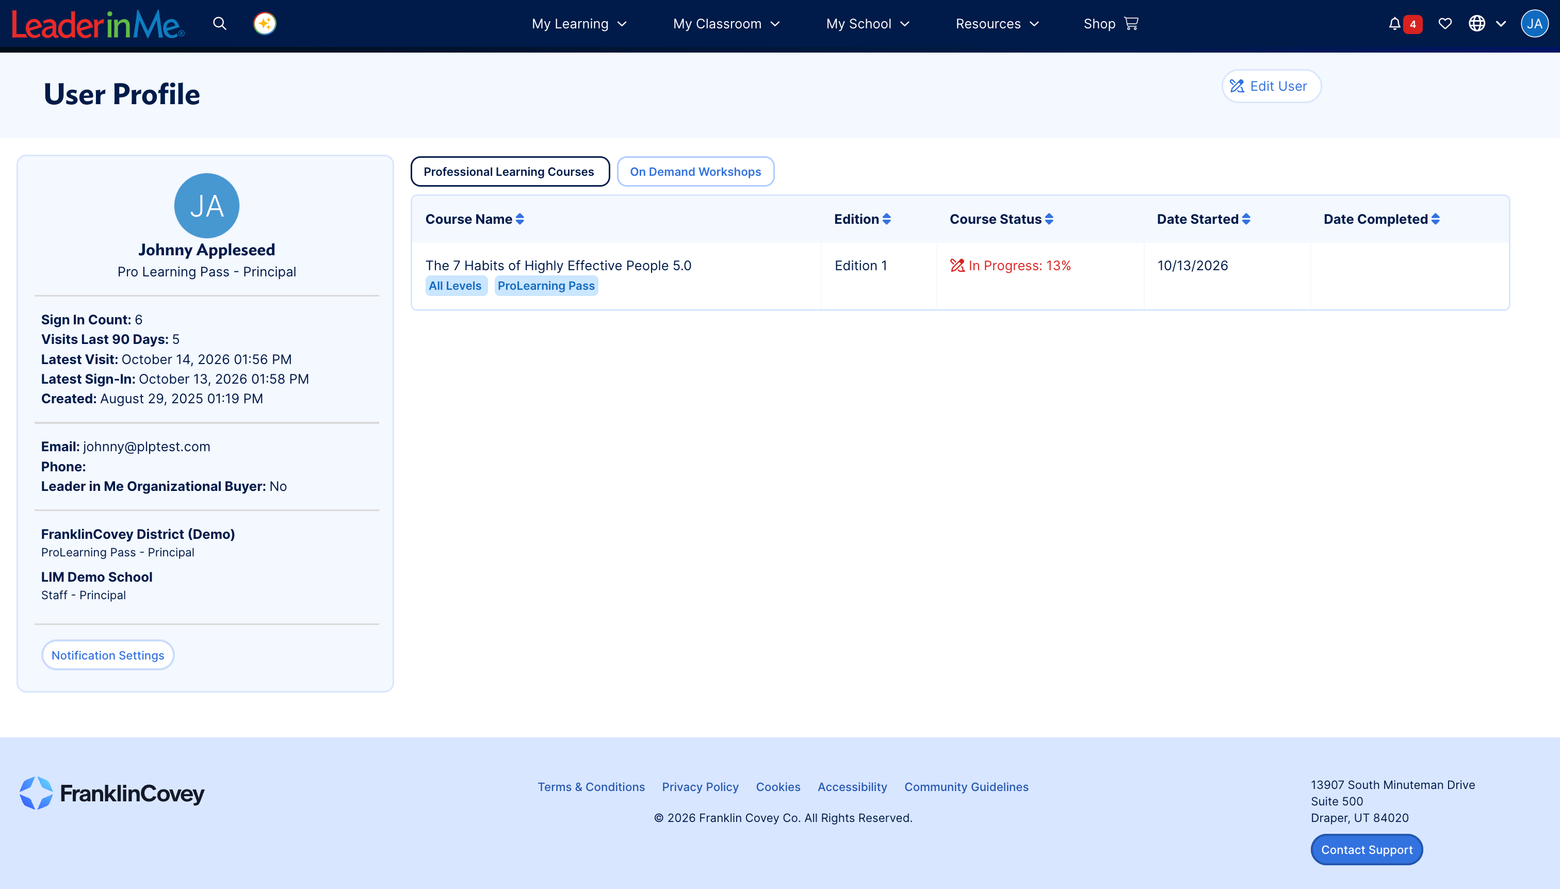Open the My Classroom menu
The width and height of the screenshot is (1560, 889).
pos(726,24)
